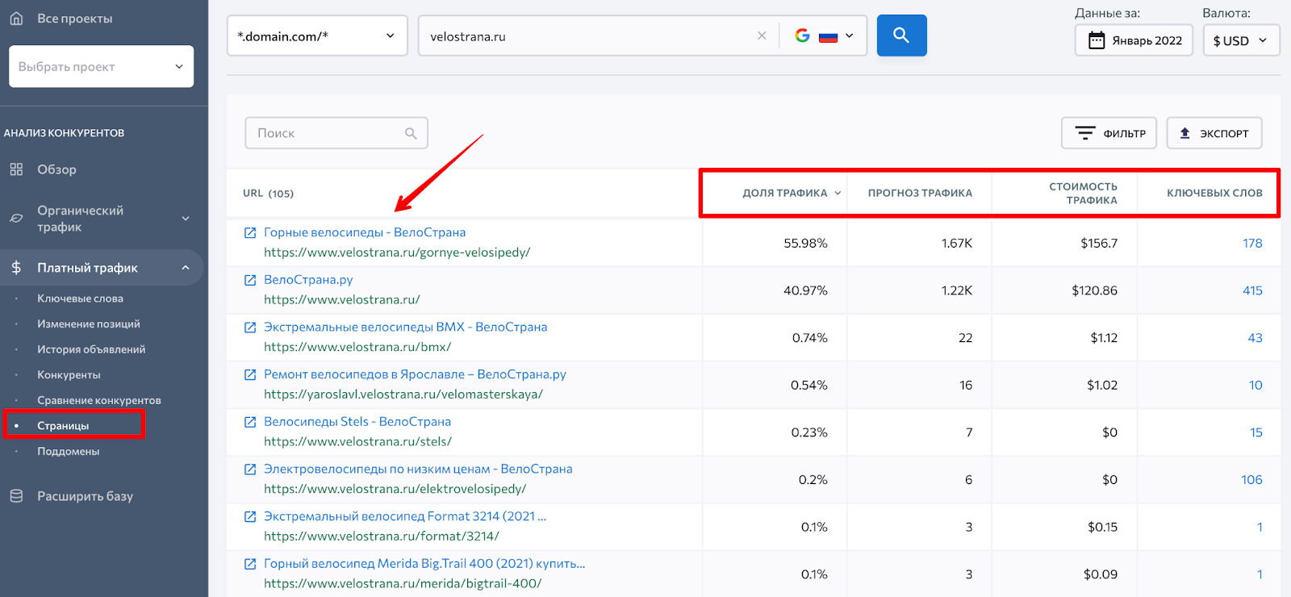Sort by Стоимость трафика column header
This screenshot has width=1291, height=597.
[1083, 193]
